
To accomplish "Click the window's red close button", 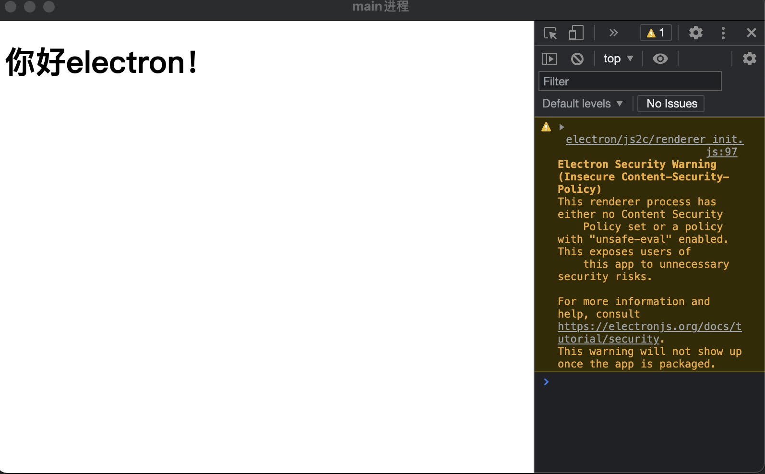I will (x=11, y=6).
